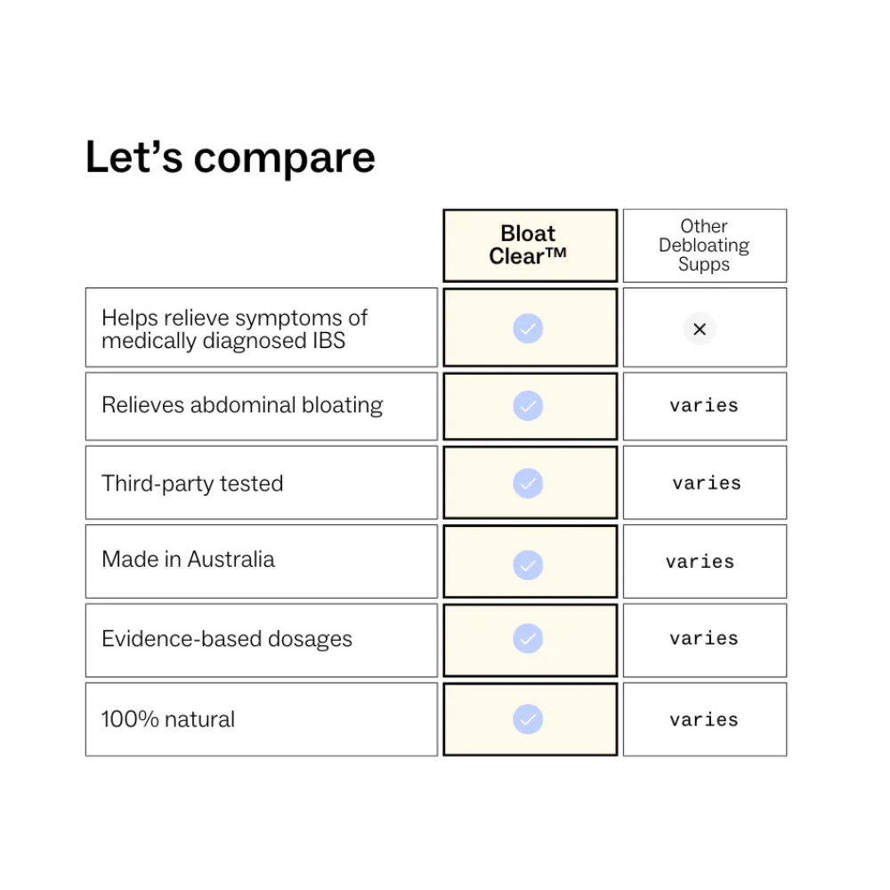890x890 pixels.
Task: Click varies text in 100% natural row
Action: [x=704, y=720]
